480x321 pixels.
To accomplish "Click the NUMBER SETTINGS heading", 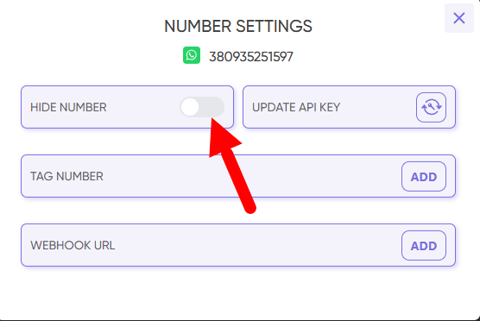I will (238, 26).
